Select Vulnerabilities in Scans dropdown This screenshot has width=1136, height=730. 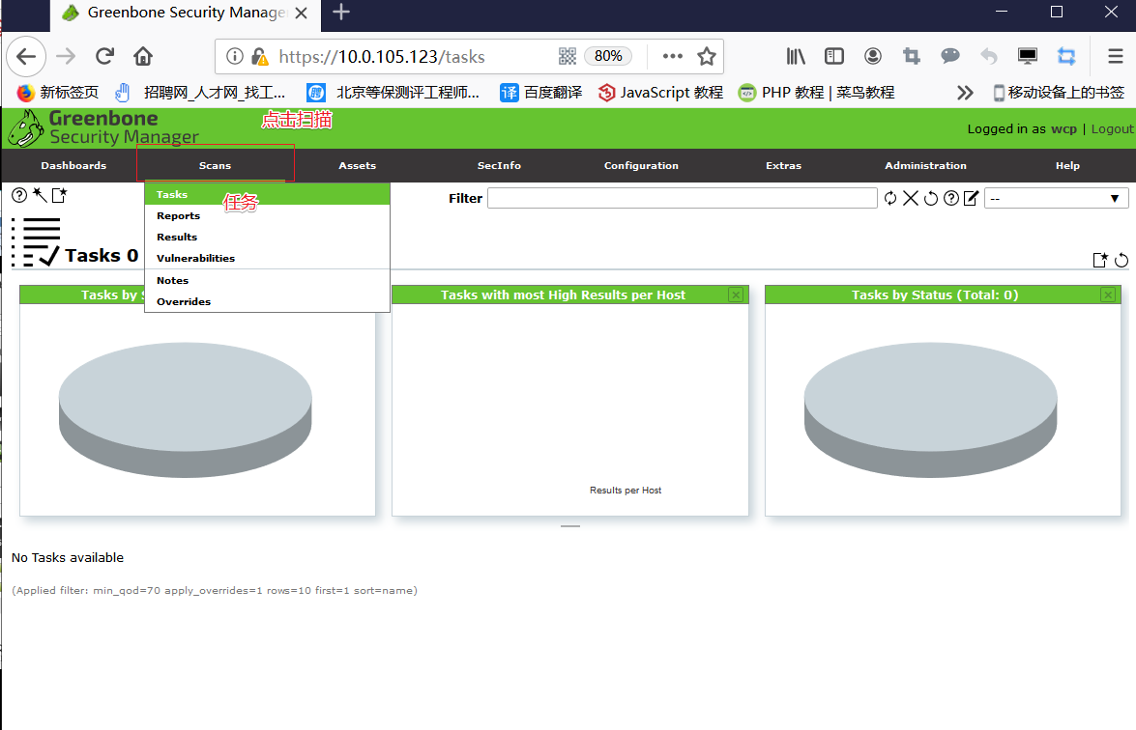tap(268, 258)
